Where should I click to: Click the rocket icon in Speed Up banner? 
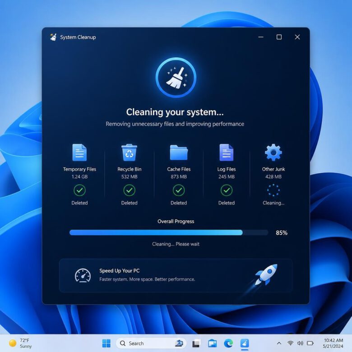(x=266, y=275)
